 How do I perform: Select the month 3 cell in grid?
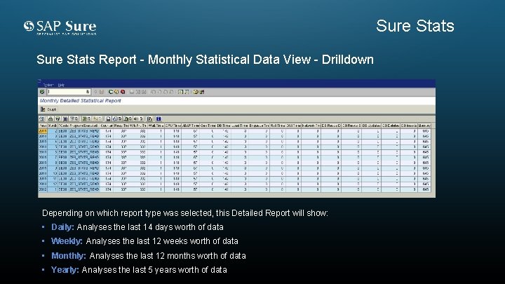tap(53, 136)
